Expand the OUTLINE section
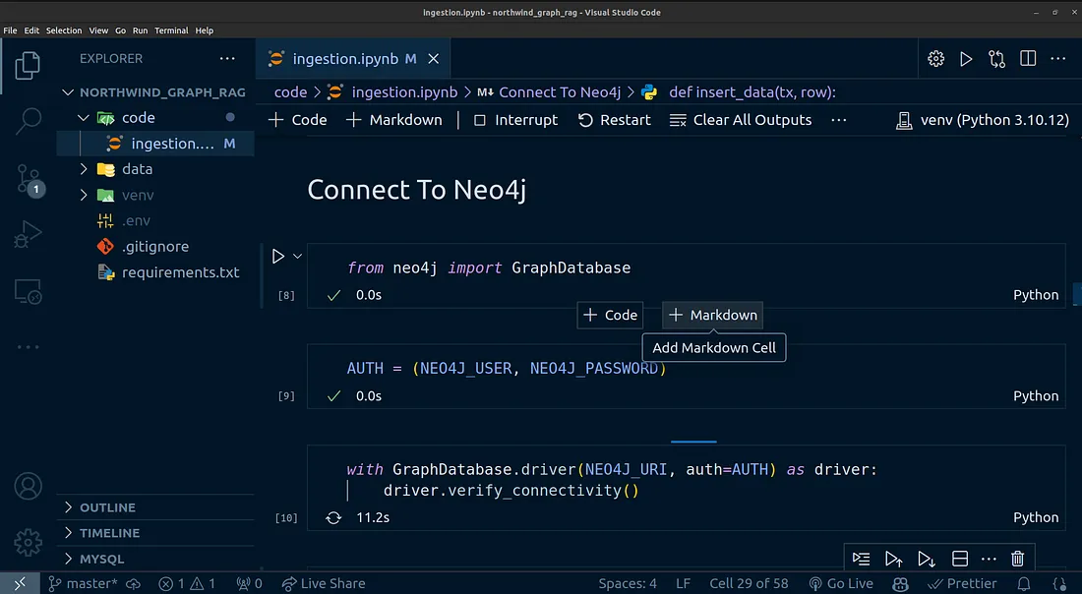The image size is (1082, 594). pos(155,507)
